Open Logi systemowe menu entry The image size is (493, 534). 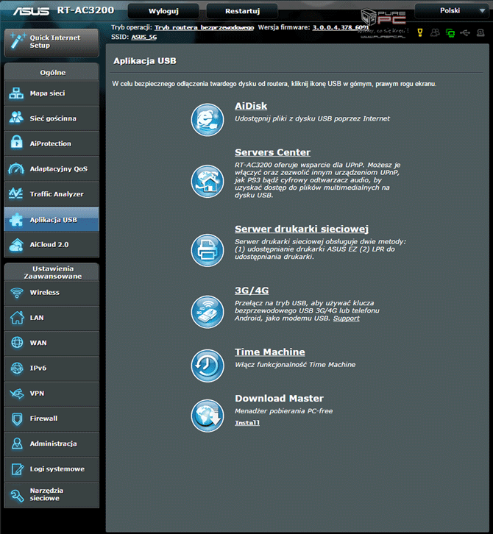(x=52, y=469)
